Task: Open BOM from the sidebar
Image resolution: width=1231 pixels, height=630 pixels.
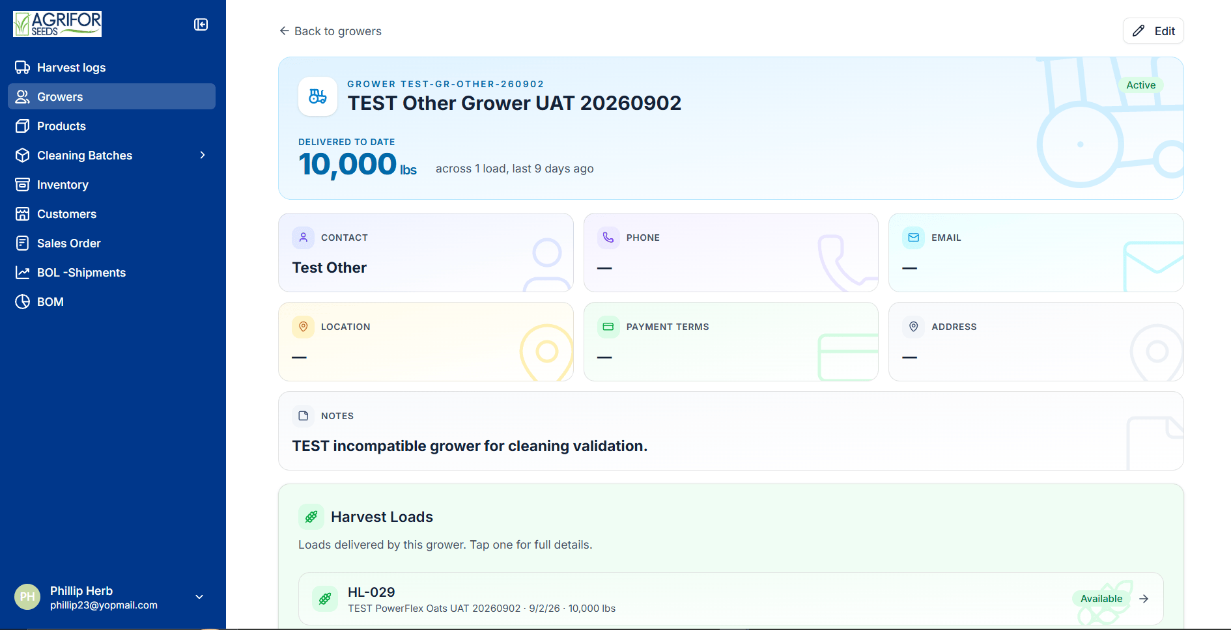Action: 111,302
